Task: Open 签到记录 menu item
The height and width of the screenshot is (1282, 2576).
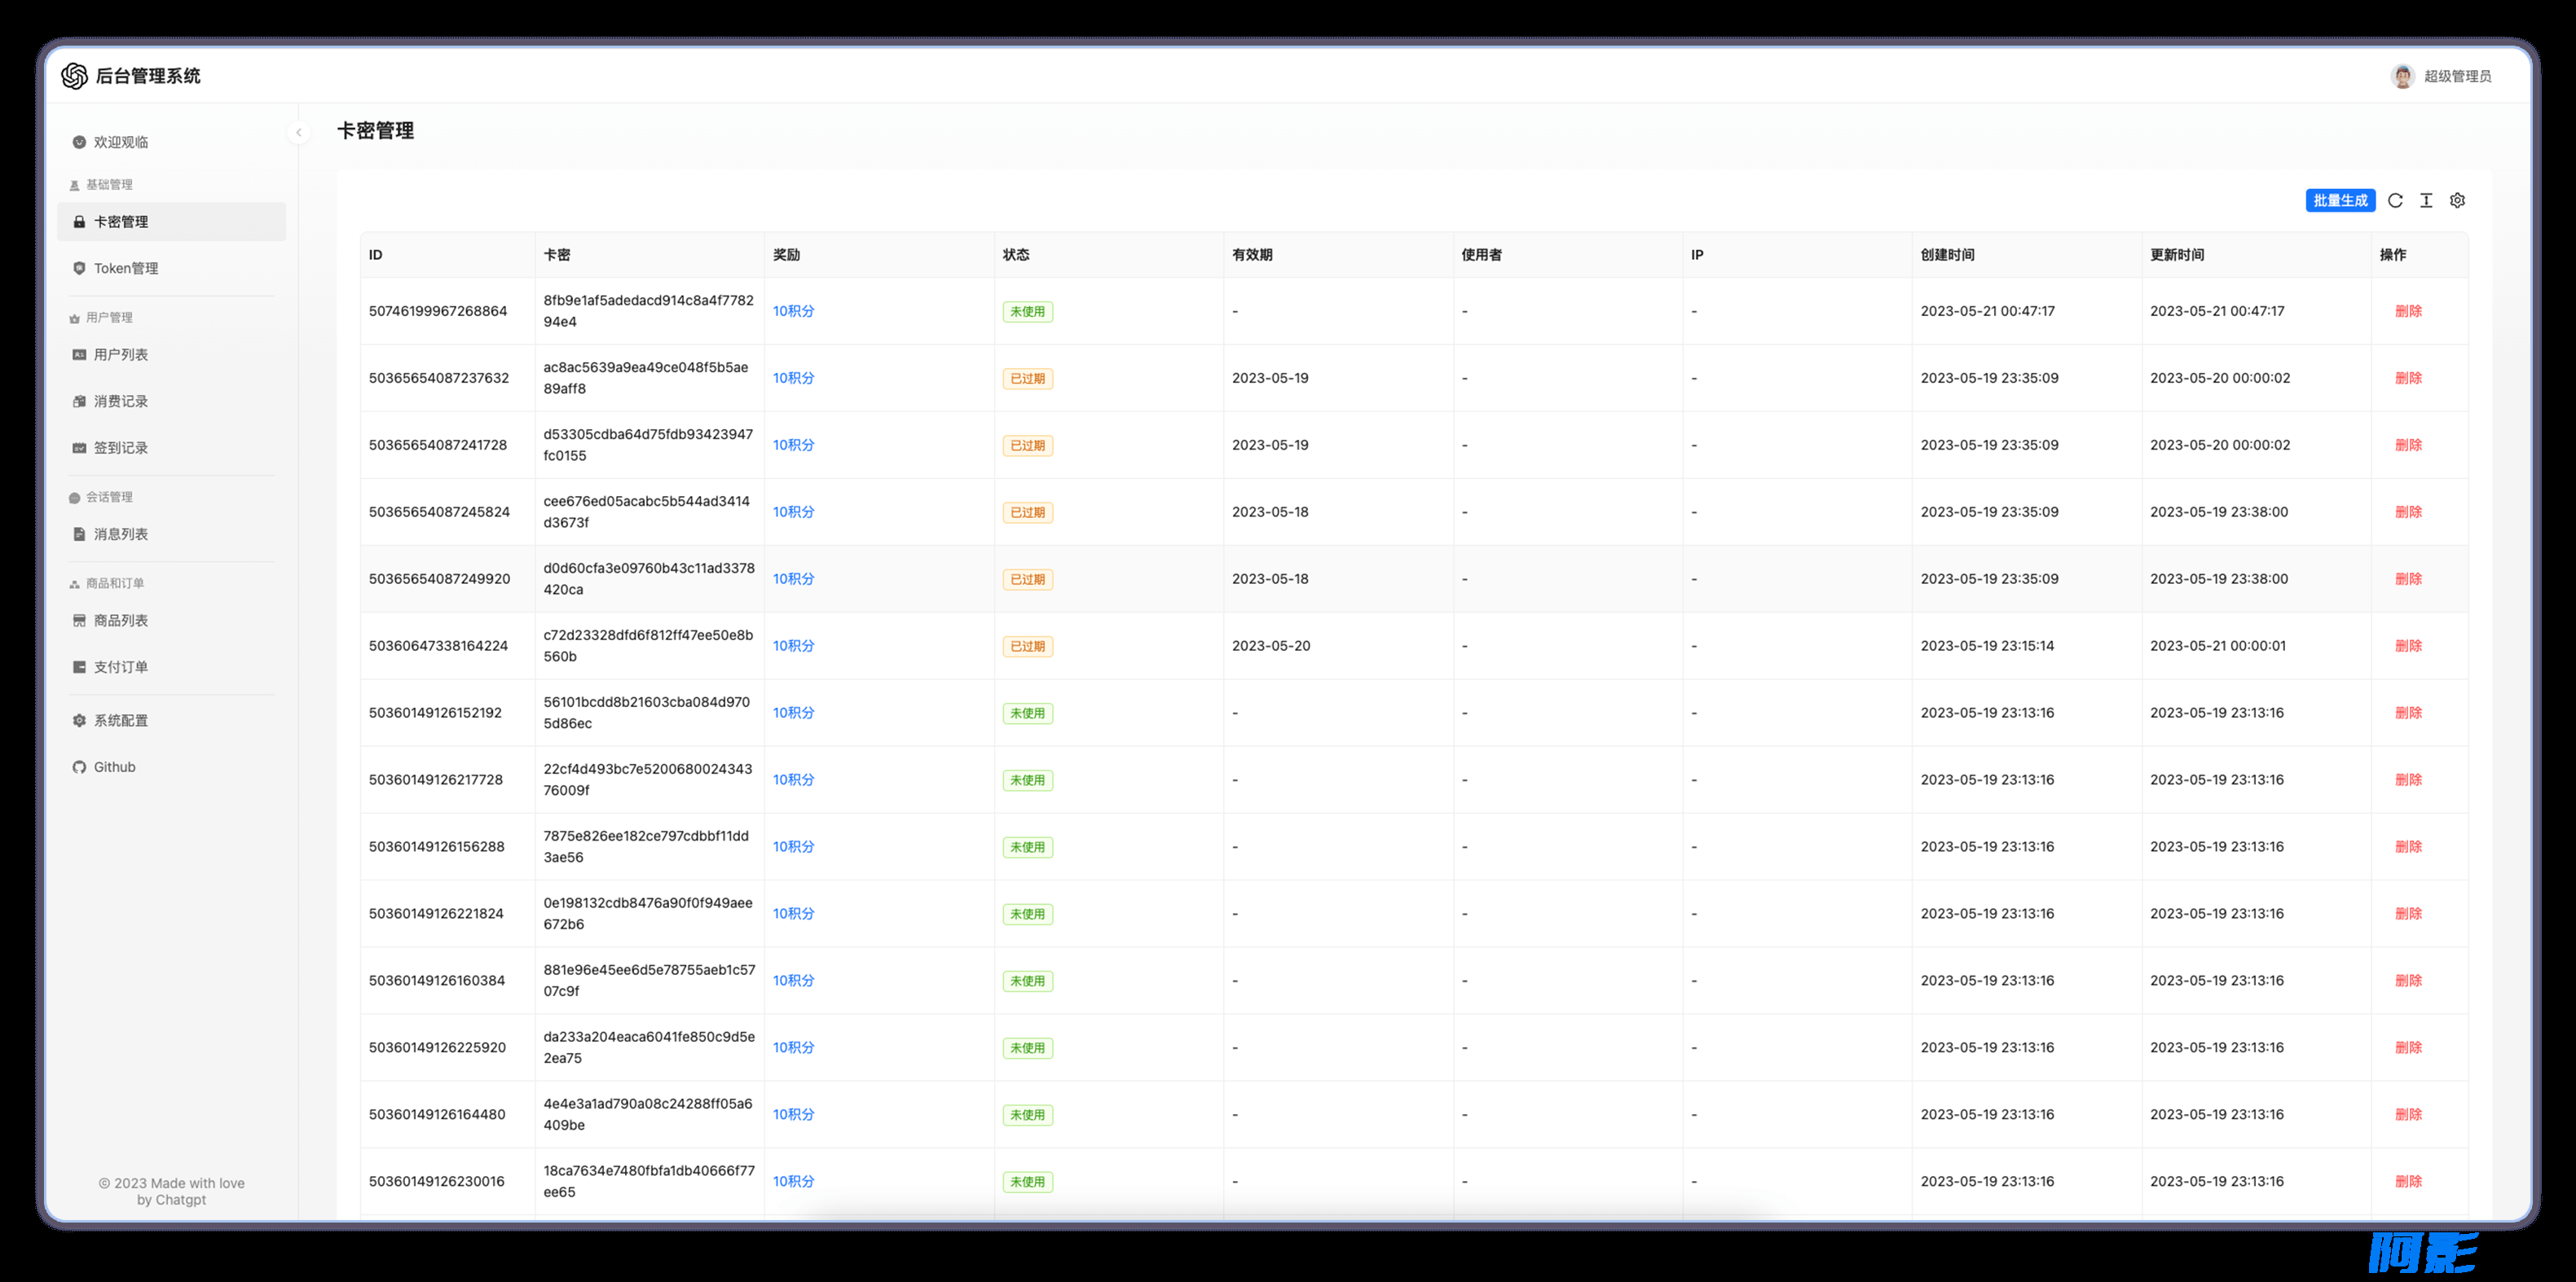Action: (x=171, y=448)
